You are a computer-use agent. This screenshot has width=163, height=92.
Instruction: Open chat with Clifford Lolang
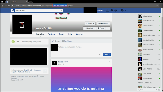(x=149, y=16)
